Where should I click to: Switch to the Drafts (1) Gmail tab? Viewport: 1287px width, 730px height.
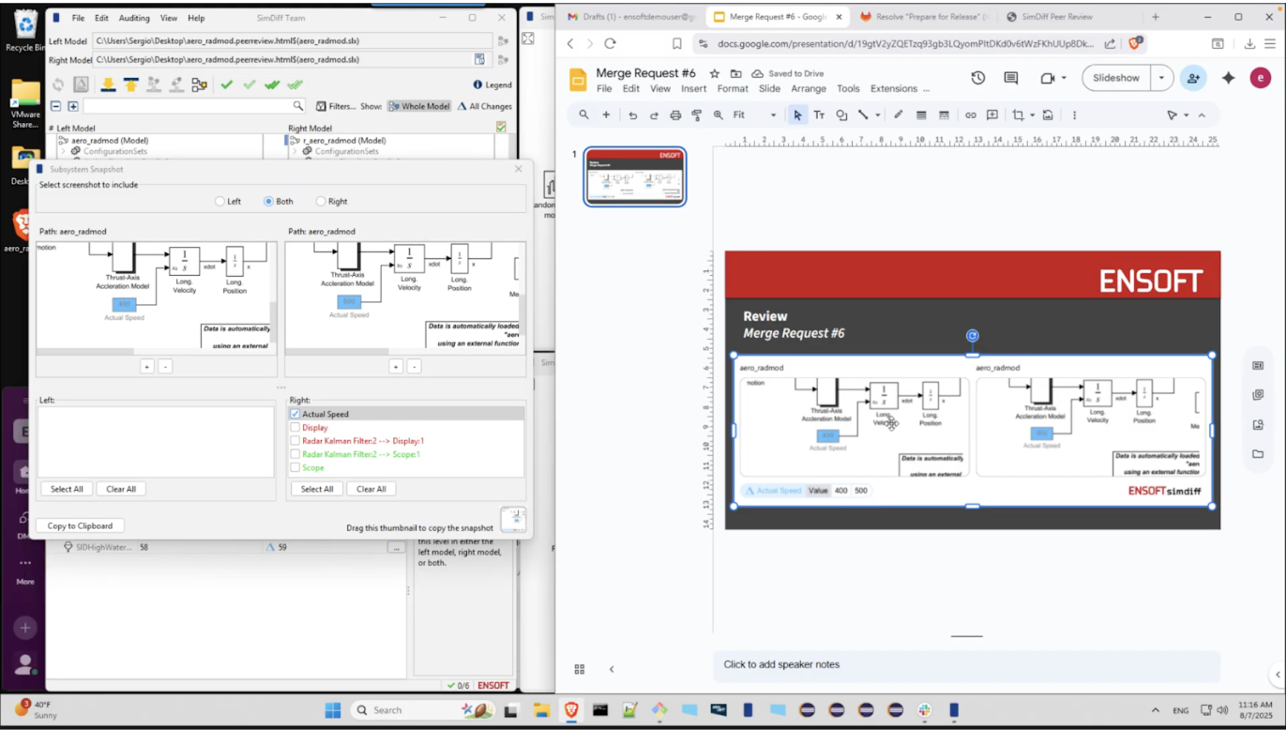[630, 17]
